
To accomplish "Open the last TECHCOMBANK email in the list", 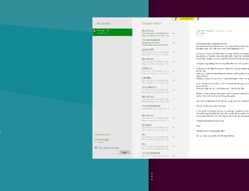I will pyautogui.click(x=158, y=155).
